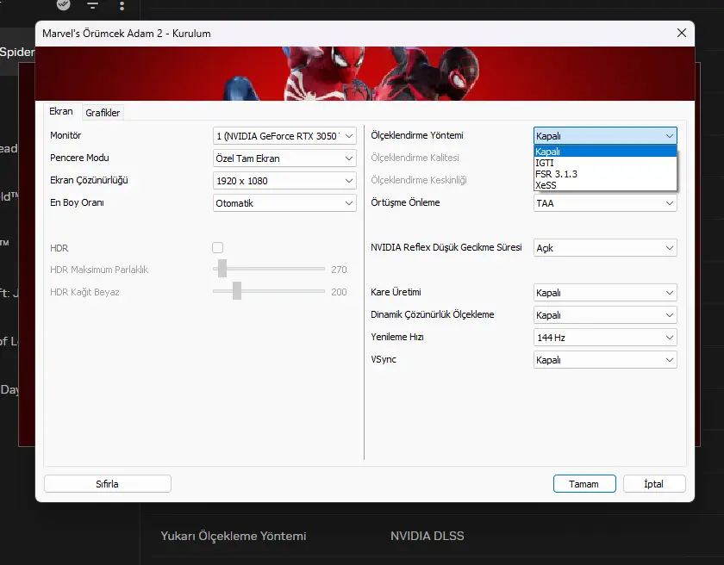Viewport: 724px width, 565px height.
Task: Click the 270 brightness value
Action: pyautogui.click(x=339, y=270)
